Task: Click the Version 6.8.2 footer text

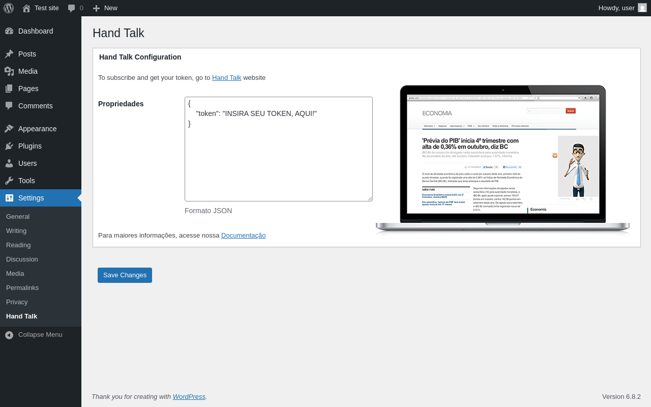Action: pos(622,396)
